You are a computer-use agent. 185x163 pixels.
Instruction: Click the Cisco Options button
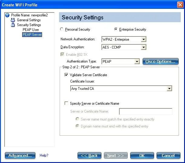[160, 62]
